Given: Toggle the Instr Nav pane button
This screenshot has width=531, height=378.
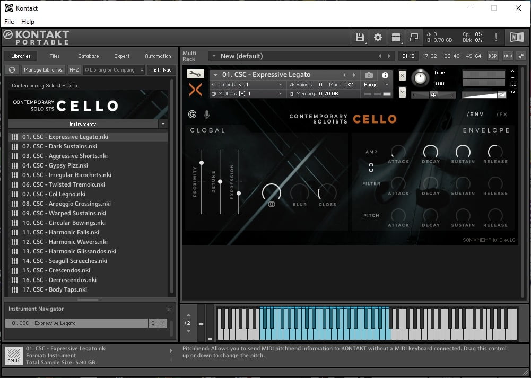Looking at the screenshot, I should tap(161, 69).
